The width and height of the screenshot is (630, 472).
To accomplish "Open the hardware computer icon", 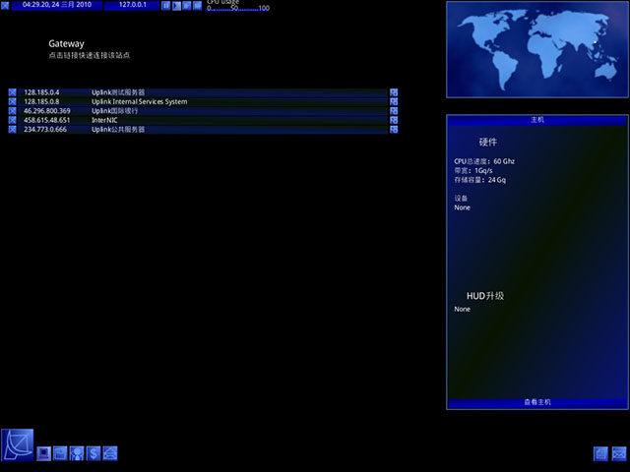I will tap(43, 453).
